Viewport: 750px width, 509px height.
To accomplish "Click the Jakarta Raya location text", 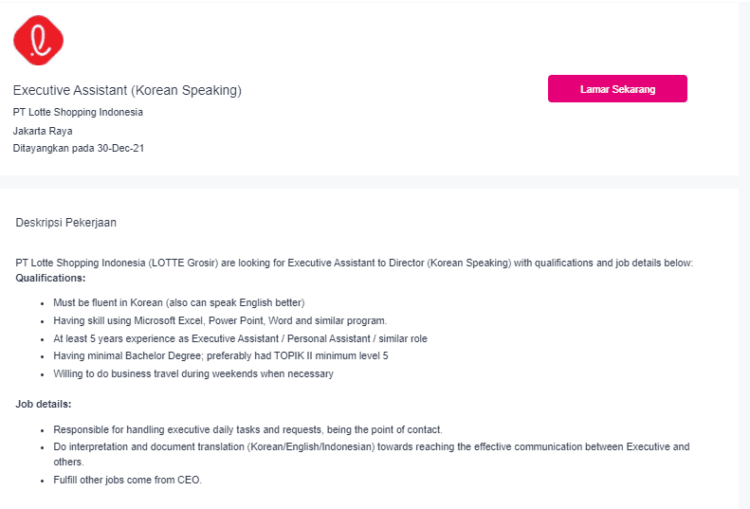I will [x=43, y=131].
